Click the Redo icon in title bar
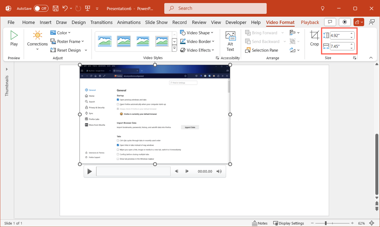This screenshot has height=227, width=380. pyautogui.click(x=78, y=9)
